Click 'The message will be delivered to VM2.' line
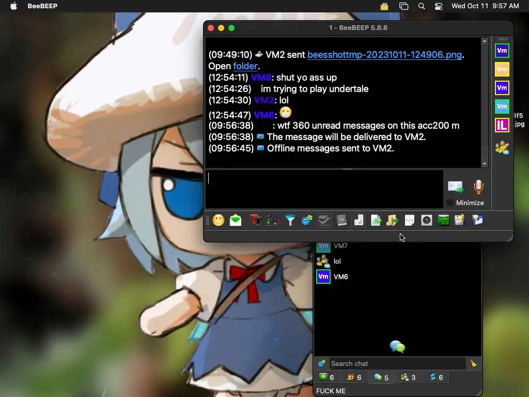 coord(346,136)
